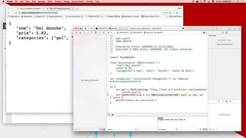Open the Google API bookmark

point(39,16)
